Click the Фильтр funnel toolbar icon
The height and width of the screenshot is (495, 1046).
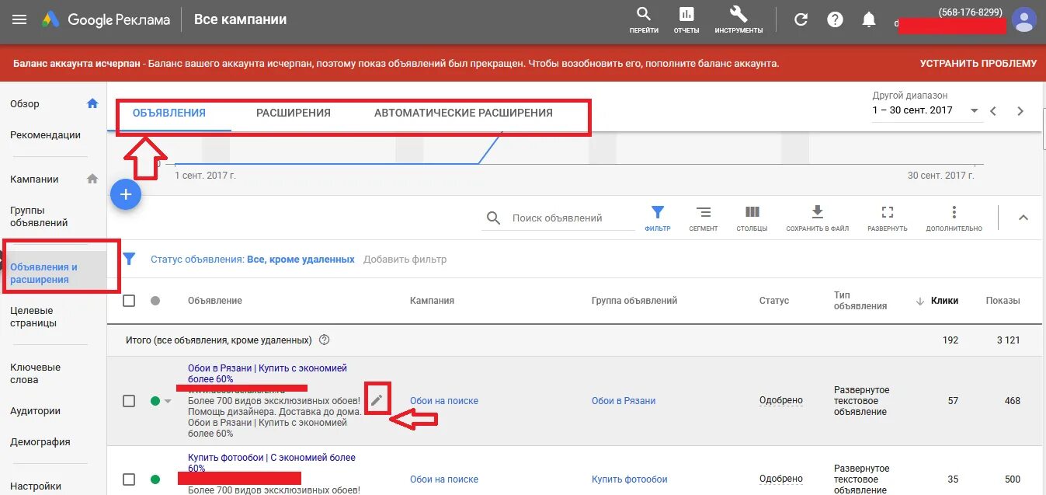(x=658, y=218)
